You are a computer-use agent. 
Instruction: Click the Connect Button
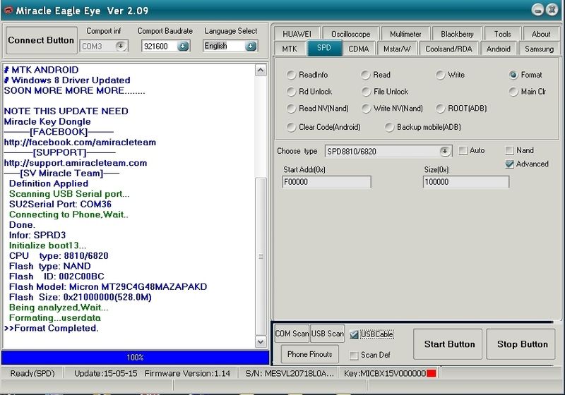(x=42, y=40)
